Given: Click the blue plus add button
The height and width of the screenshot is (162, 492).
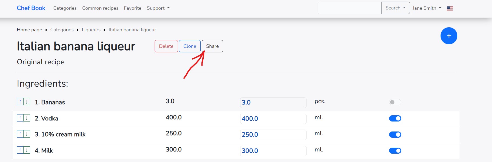Looking at the screenshot, I should coord(449,36).
